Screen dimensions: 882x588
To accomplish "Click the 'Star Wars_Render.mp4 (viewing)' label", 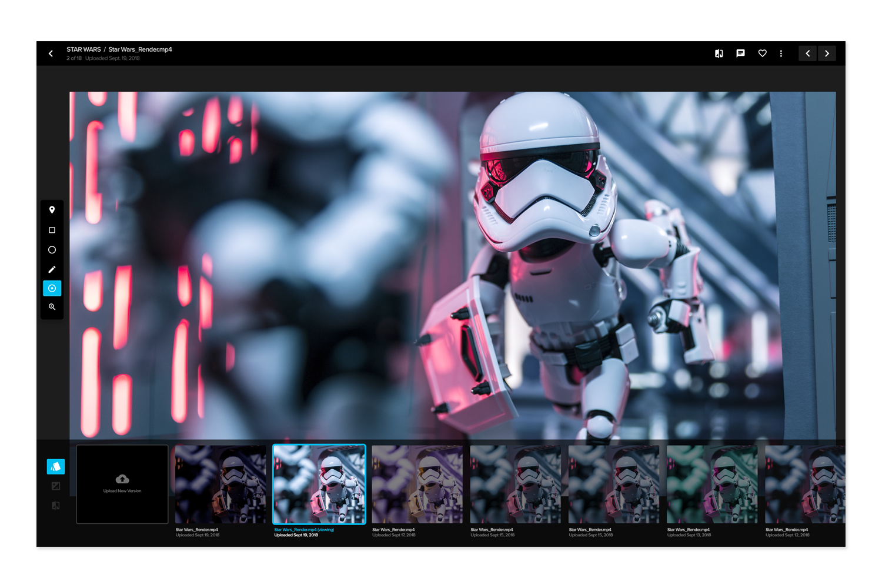I will 304,530.
